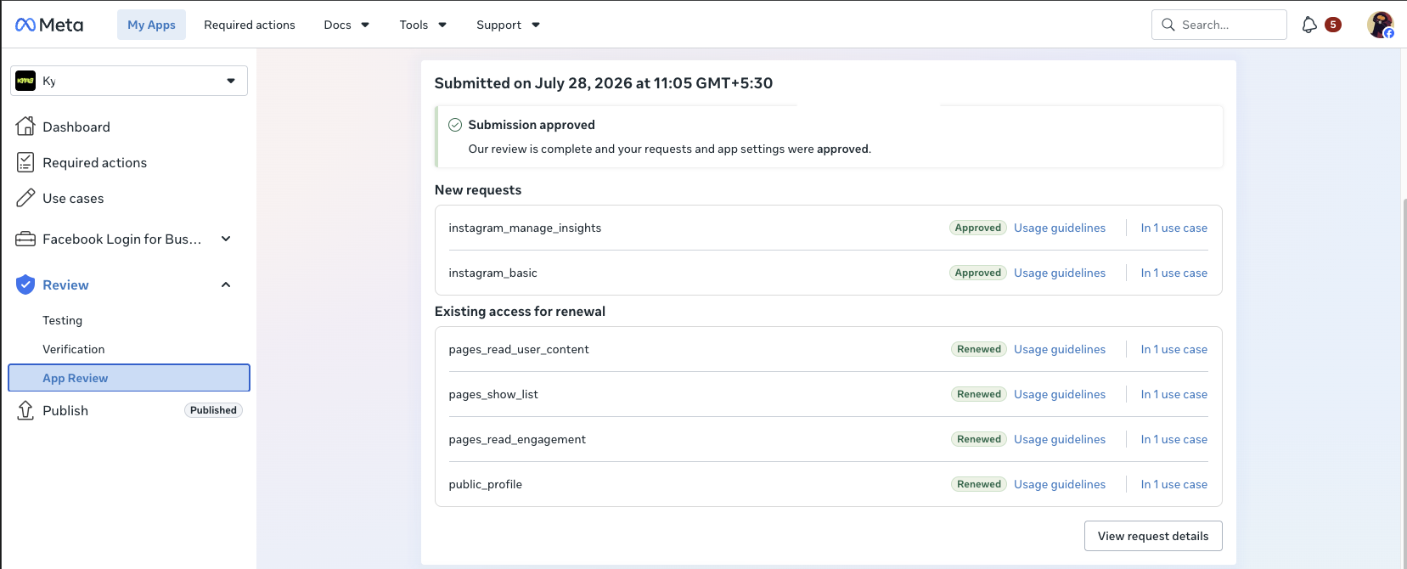The height and width of the screenshot is (569, 1407).
Task: Click the Existing access for renewal heading
Action: click(520, 312)
